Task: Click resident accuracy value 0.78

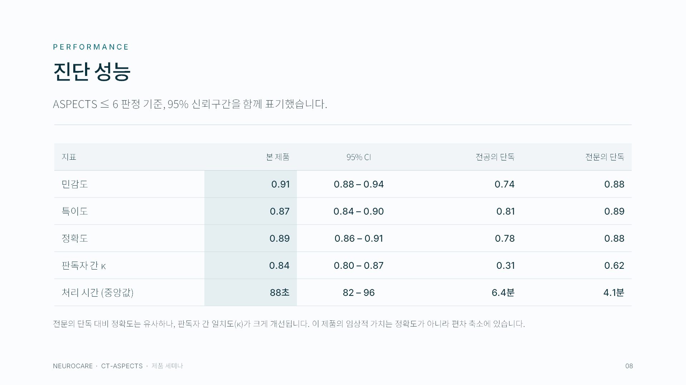Action: [505, 238]
